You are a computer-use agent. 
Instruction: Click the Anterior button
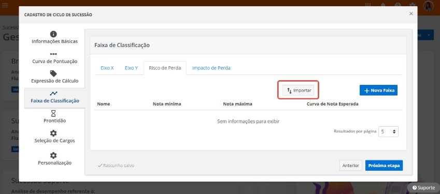pyautogui.click(x=351, y=166)
